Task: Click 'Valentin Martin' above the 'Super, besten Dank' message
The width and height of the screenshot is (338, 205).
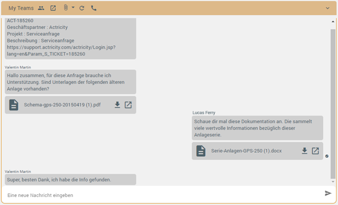Action: coord(18,172)
